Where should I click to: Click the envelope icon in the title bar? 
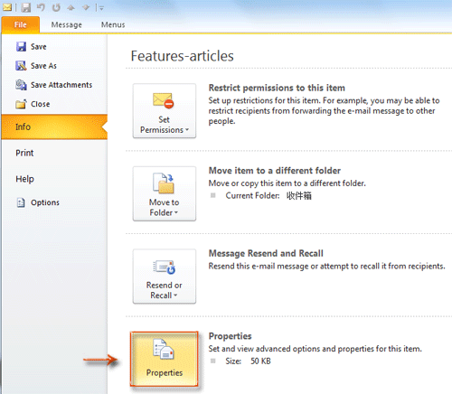[x=7, y=7]
